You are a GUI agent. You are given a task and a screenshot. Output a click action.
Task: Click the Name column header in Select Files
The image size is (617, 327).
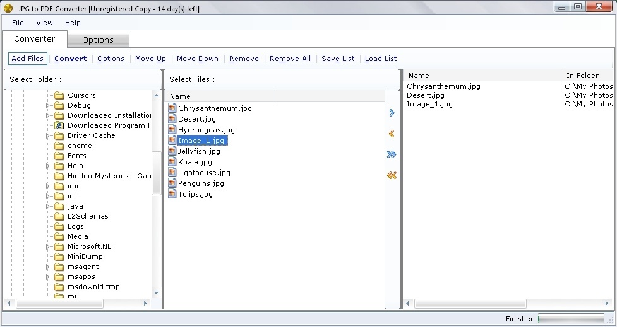pyautogui.click(x=220, y=96)
